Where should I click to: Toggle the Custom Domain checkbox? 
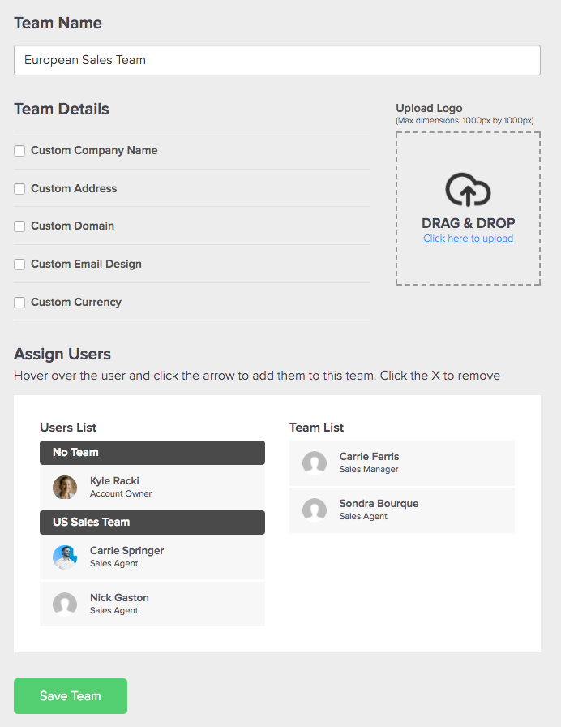pos(19,226)
